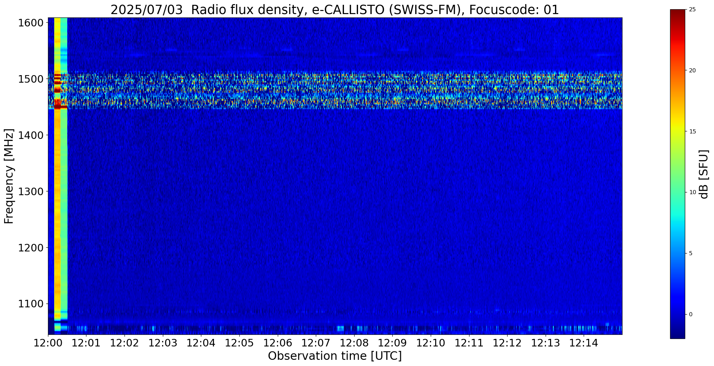Click the colorbar tick label 15
Viewport: 714px width, 366px height.
pos(692,131)
